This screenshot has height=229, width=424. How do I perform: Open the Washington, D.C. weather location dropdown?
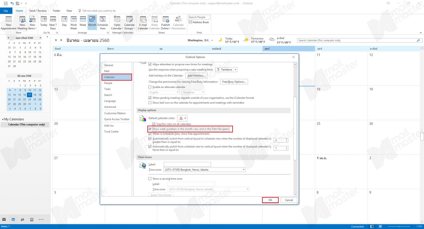(212, 40)
